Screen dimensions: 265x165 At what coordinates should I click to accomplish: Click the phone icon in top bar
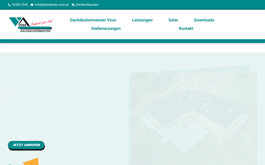(9, 5)
